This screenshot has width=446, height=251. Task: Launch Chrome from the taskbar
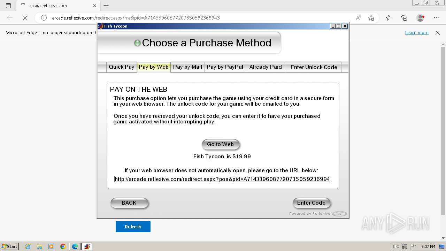pyautogui.click(x=63, y=246)
